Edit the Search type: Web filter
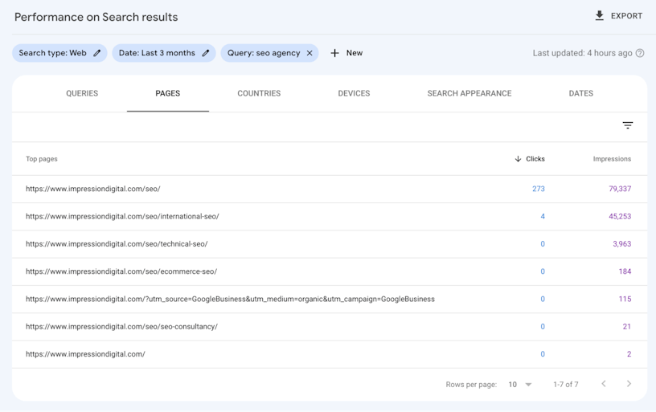Screen dimensions: 656x412 [97, 53]
